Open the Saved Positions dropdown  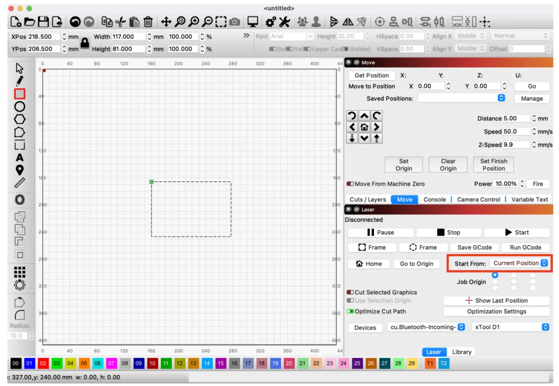pyautogui.click(x=462, y=98)
